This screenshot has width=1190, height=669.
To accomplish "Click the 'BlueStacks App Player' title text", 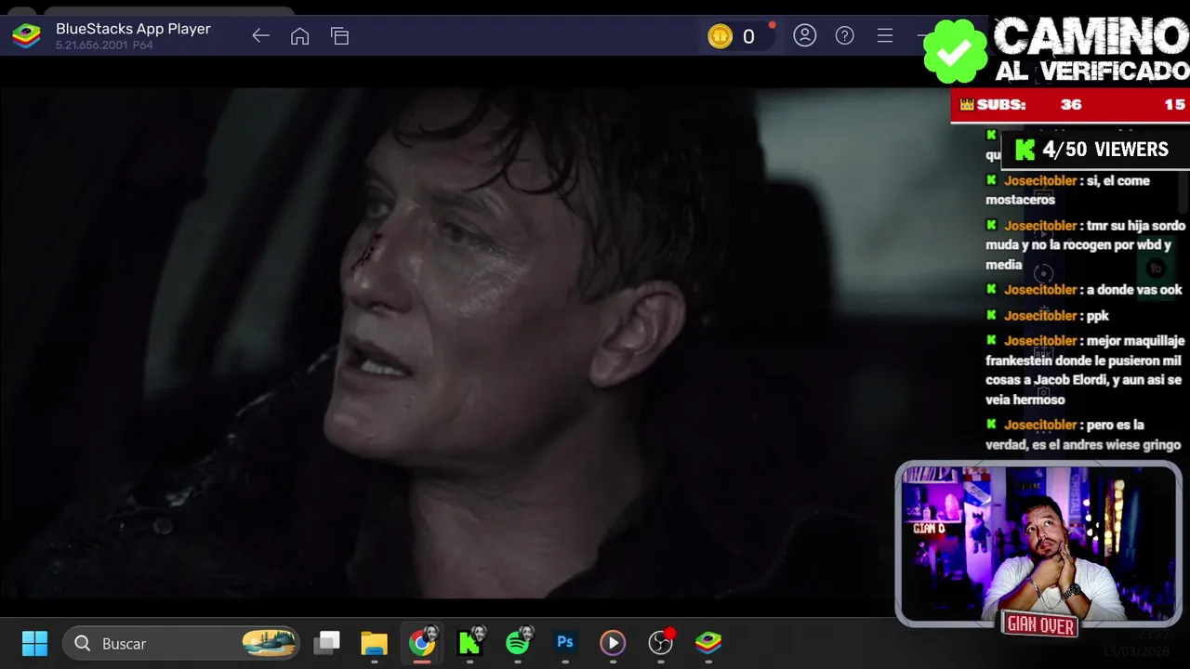I will click(133, 29).
